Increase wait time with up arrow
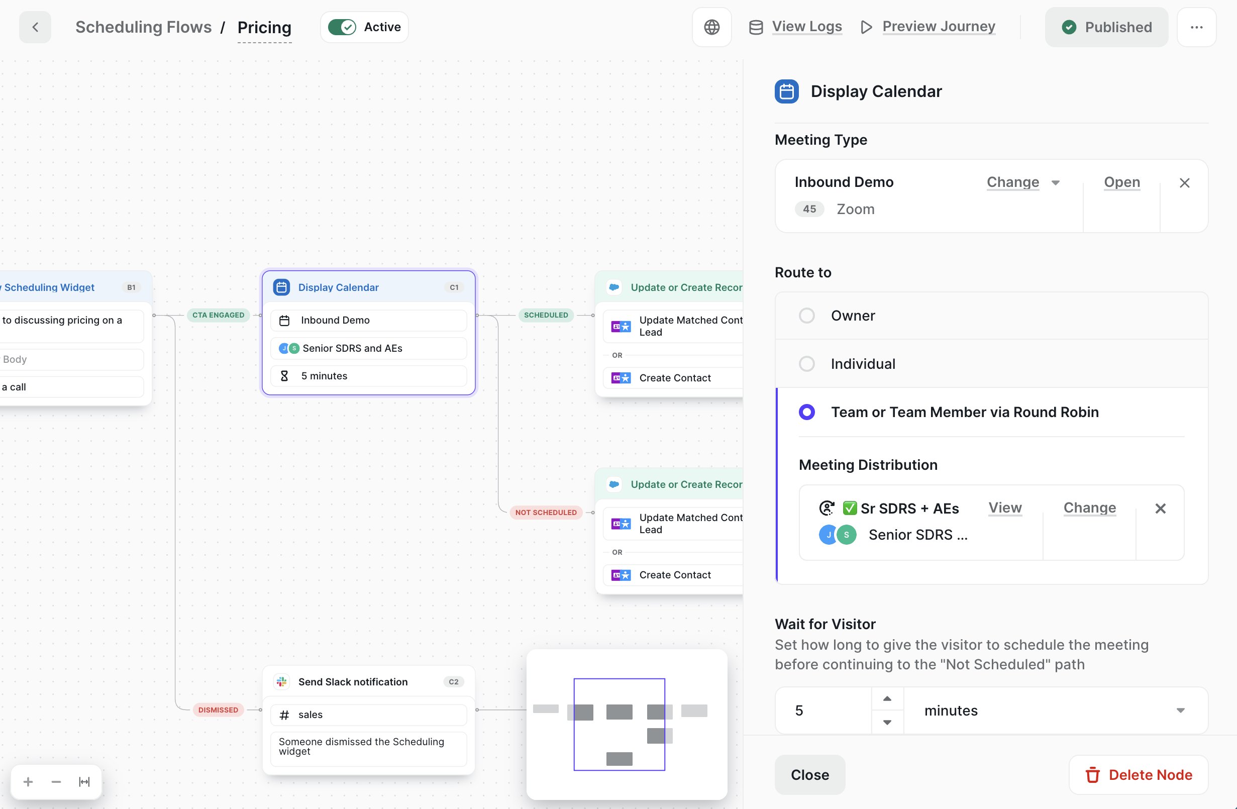 click(887, 699)
